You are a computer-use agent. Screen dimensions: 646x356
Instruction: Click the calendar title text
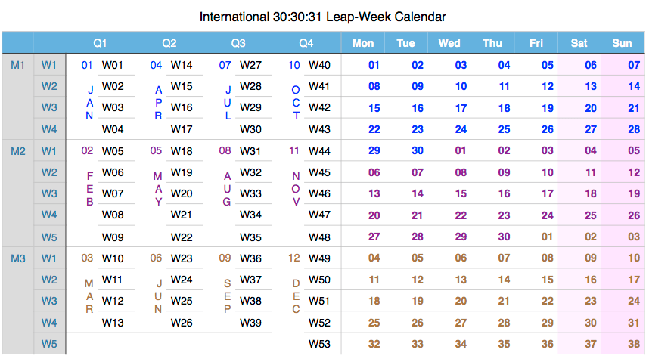pyautogui.click(x=323, y=16)
